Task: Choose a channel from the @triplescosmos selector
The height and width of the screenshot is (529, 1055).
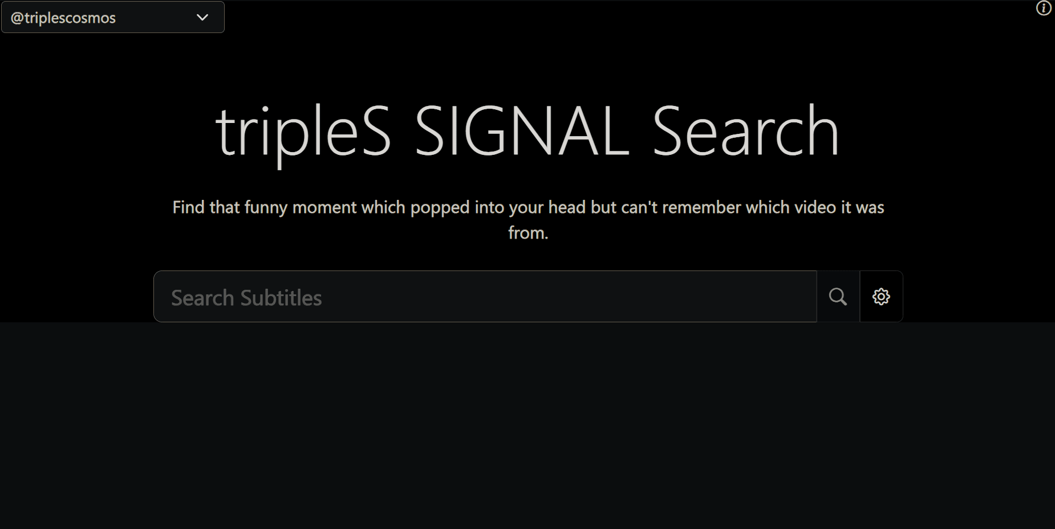Action: click(113, 17)
